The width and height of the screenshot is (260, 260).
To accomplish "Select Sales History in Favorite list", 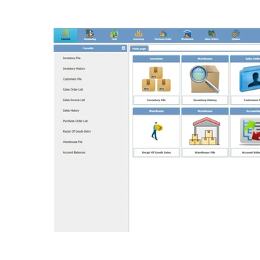I will coord(71,110).
